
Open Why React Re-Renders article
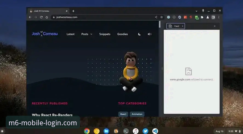[52, 115]
